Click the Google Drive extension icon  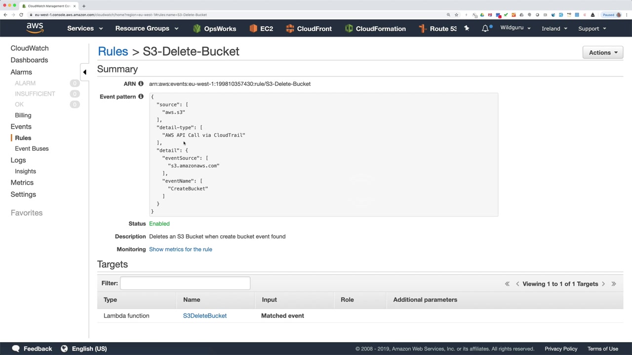482,15
